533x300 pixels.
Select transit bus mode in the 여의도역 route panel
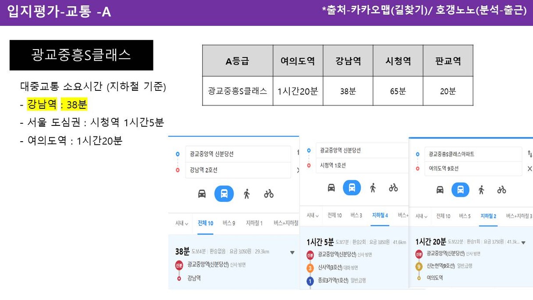click(460, 189)
